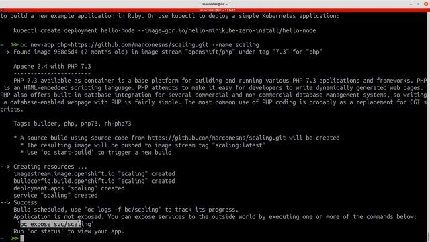
Task: Click the 'oc new-app' command line
Action: [x=139, y=45]
